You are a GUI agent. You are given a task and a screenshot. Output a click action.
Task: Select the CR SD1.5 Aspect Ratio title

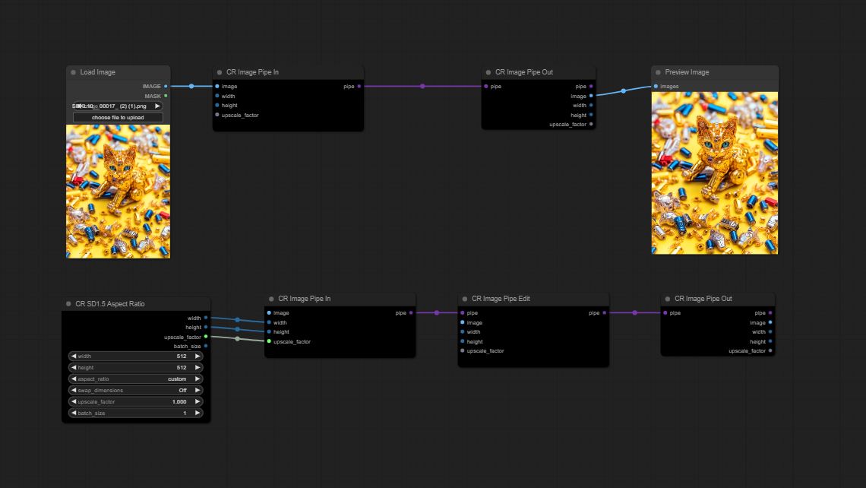(x=110, y=304)
